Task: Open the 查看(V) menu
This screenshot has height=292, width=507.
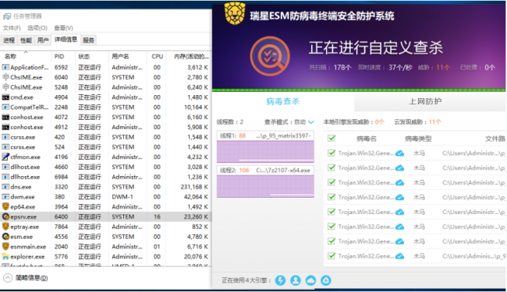Action: (63, 28)
